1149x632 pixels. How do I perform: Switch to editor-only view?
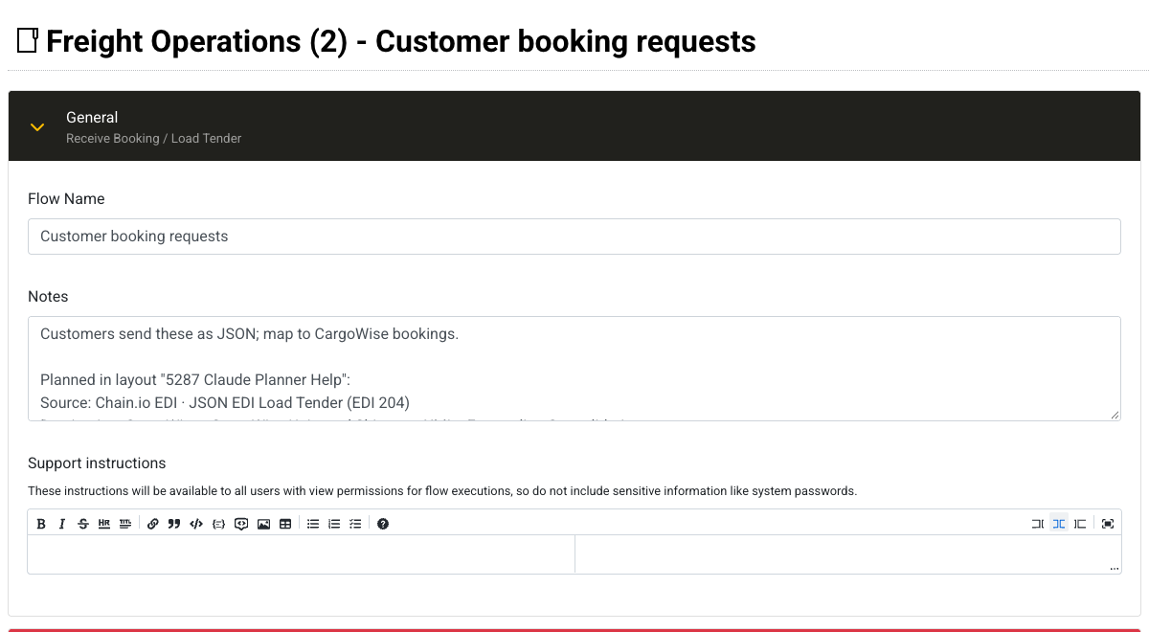click(1038, 524)
